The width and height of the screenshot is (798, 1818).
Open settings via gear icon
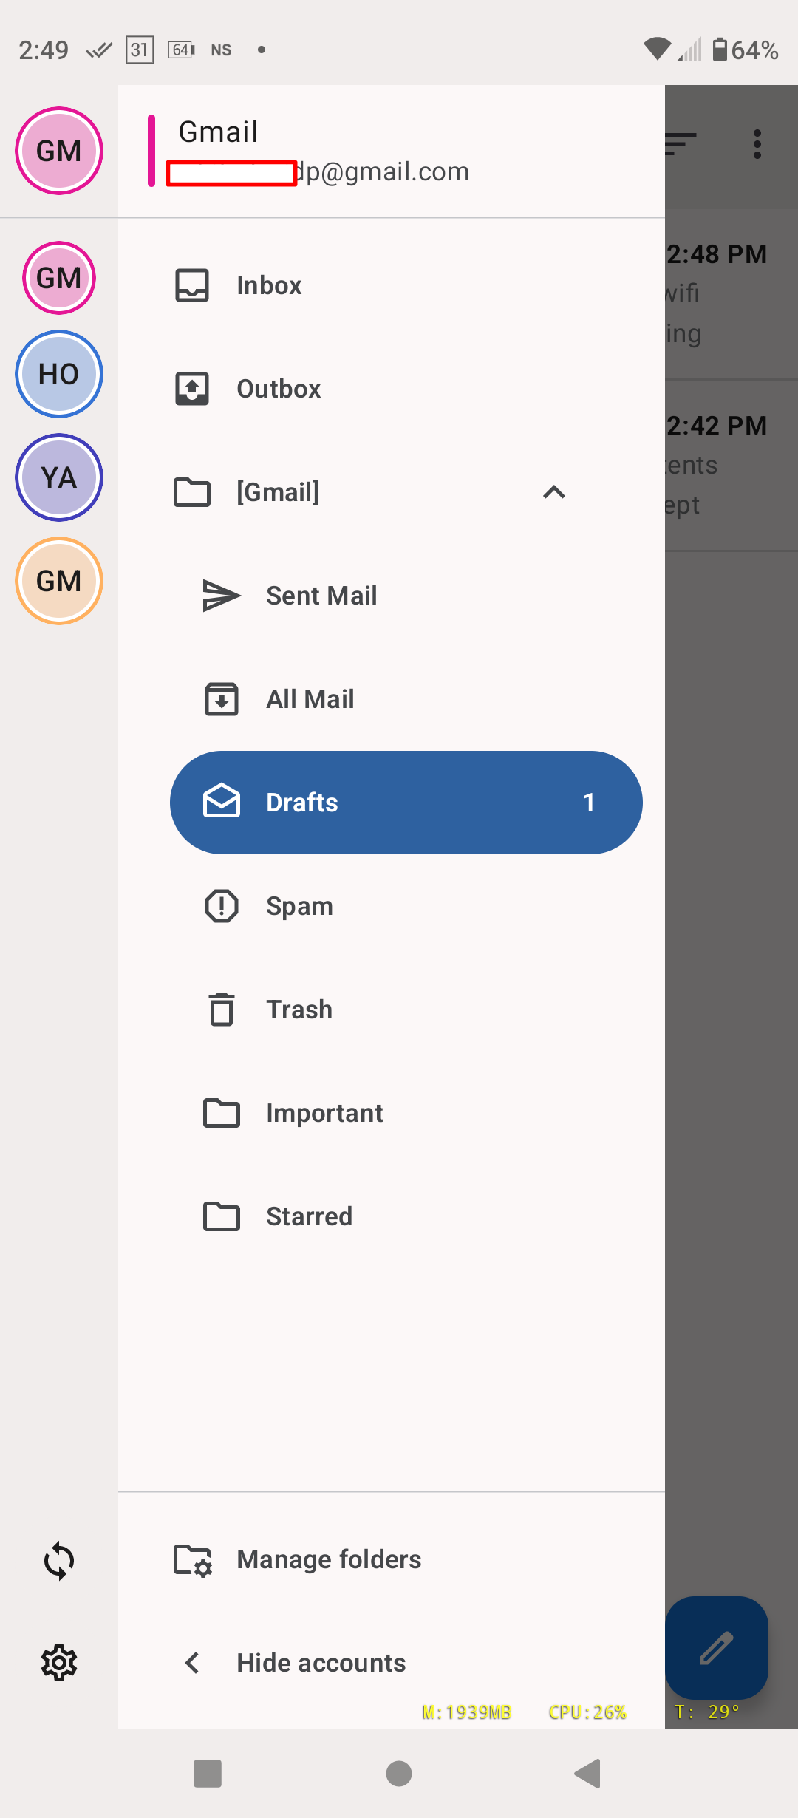point(59,1663)
